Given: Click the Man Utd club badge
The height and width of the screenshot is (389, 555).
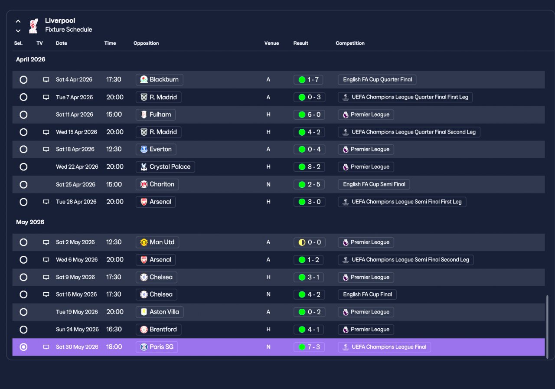Looking at the screenshot, I should [144, 242].
